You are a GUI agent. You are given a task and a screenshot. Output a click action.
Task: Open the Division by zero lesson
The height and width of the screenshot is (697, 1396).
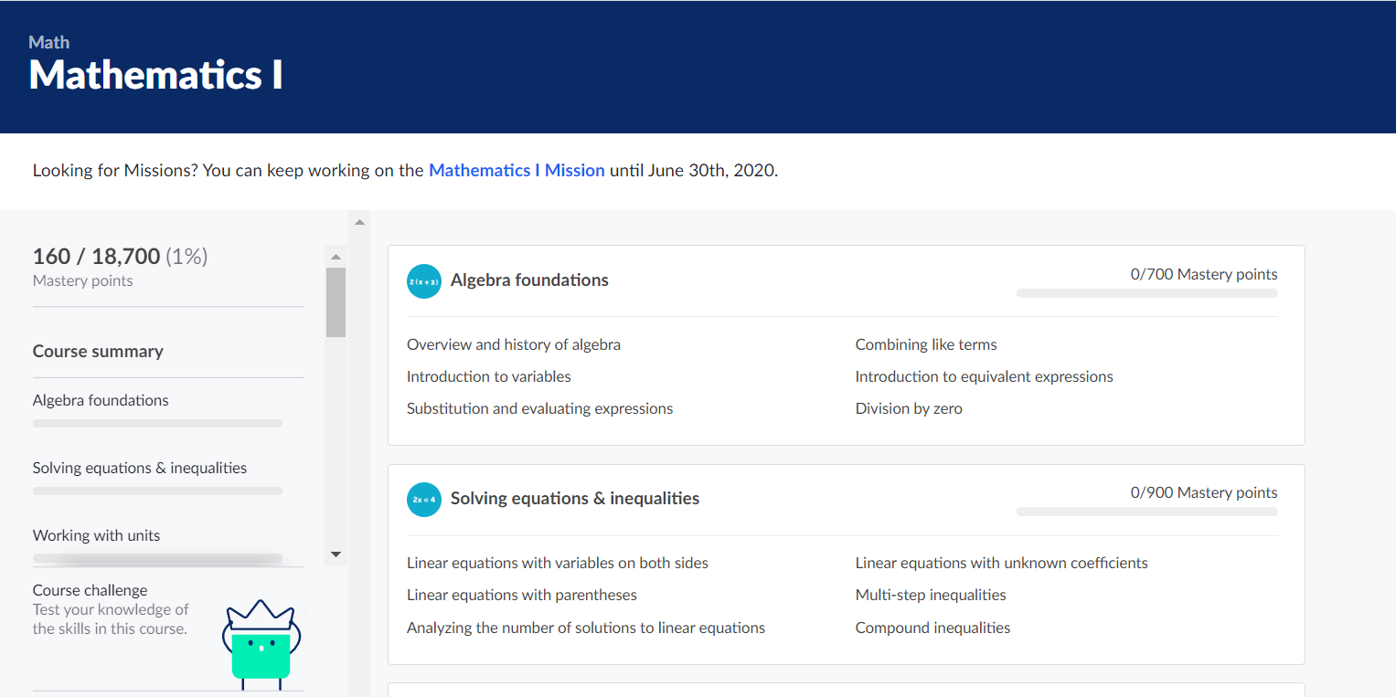909,407
